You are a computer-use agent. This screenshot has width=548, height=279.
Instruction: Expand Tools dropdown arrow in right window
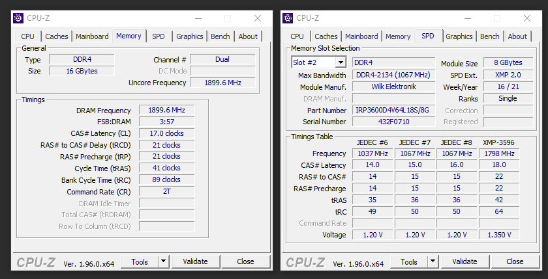point(433,261)
